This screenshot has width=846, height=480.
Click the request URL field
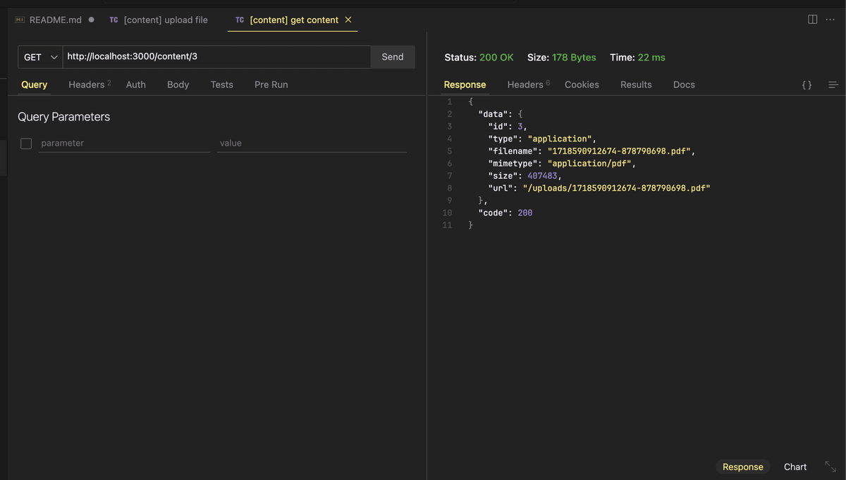click(x=216, y=57)
